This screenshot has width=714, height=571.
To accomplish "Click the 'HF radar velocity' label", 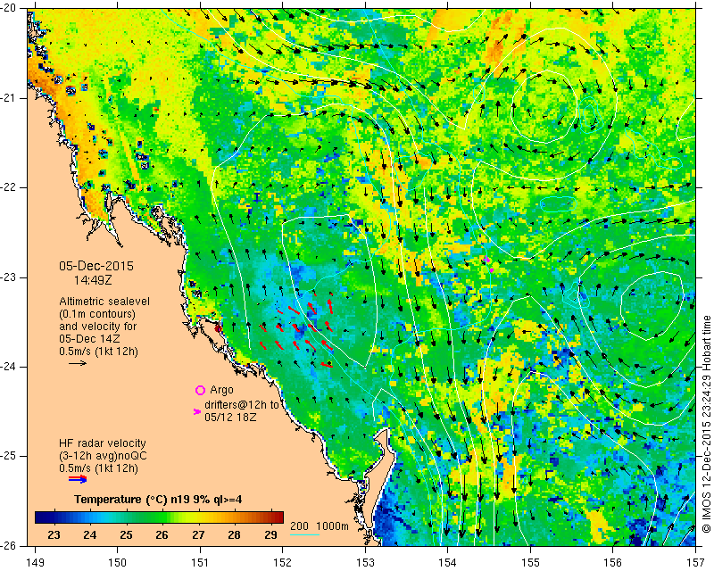I will pos(103,443).
